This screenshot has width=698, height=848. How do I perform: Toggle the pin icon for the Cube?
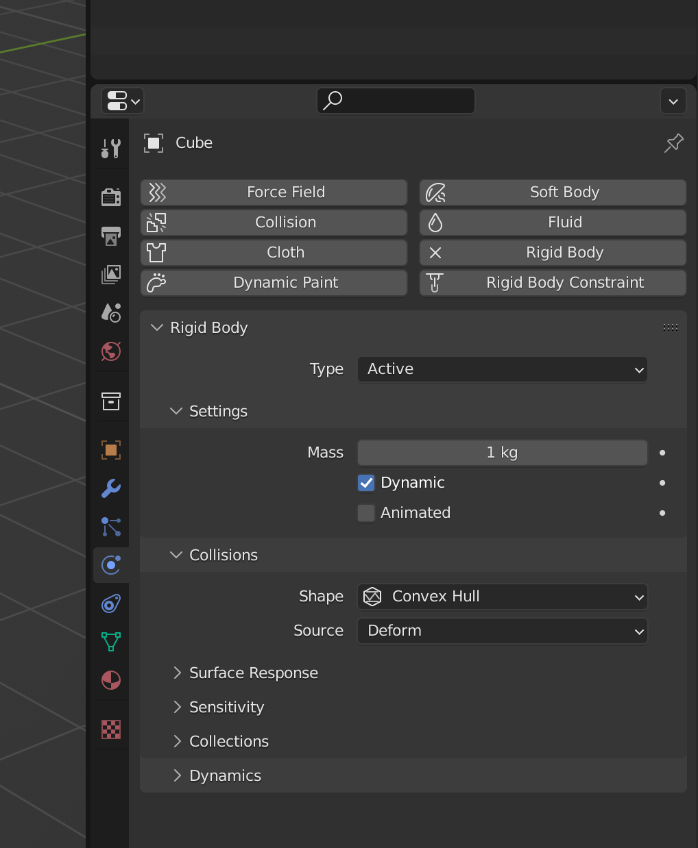click(x=673, y=143)
